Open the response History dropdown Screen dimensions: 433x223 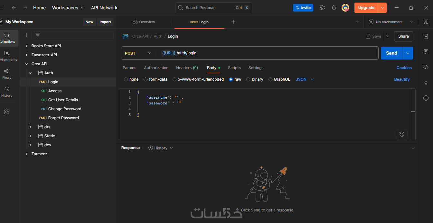pyautogui.click(x=160, y=148)
